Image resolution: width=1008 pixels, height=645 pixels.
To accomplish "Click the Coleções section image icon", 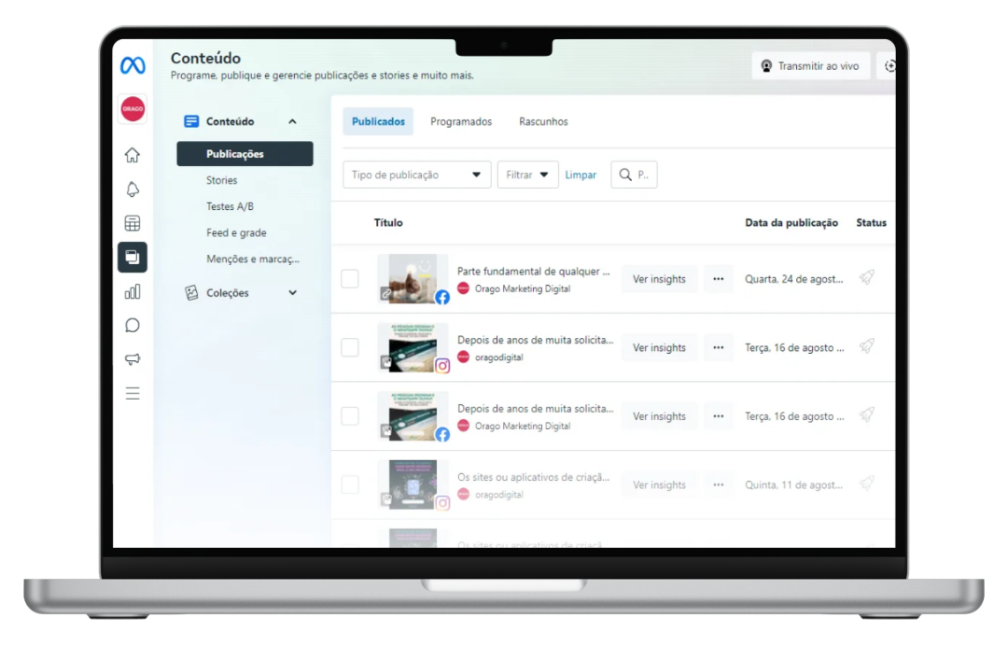I will (x=191, y=292).
